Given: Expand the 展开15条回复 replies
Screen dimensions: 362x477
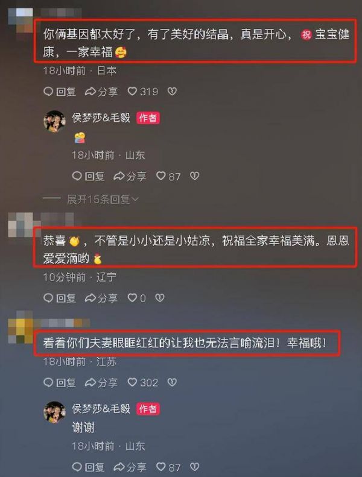Looking at the screenshot, I should [x=98, y=199].
